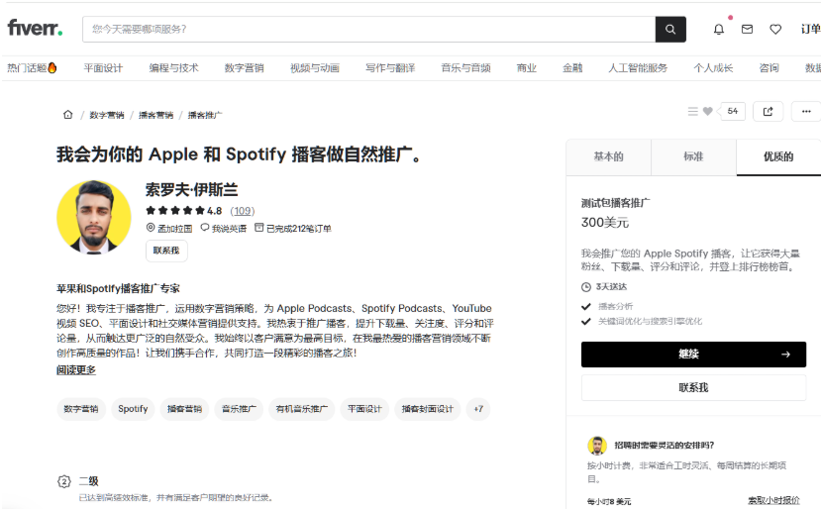Open the messages envelope icon
Viewport: 821px width, 509px height.
coord(747,30)
